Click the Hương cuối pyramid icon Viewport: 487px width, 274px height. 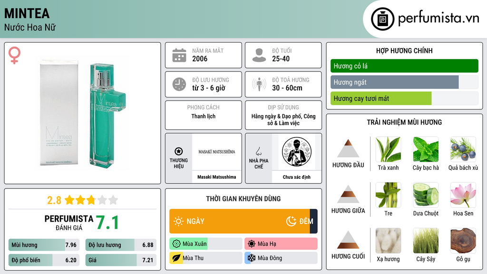[x=348, y=240]
